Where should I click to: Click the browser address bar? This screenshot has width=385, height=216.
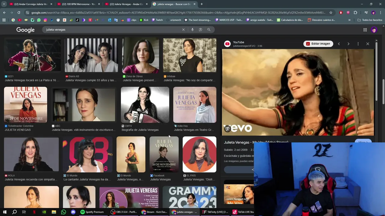coord(178,13)
